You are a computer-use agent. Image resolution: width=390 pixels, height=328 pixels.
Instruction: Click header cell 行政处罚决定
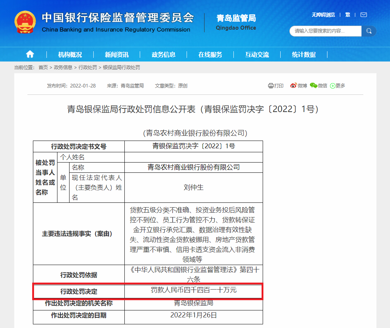tap(79, 291)
